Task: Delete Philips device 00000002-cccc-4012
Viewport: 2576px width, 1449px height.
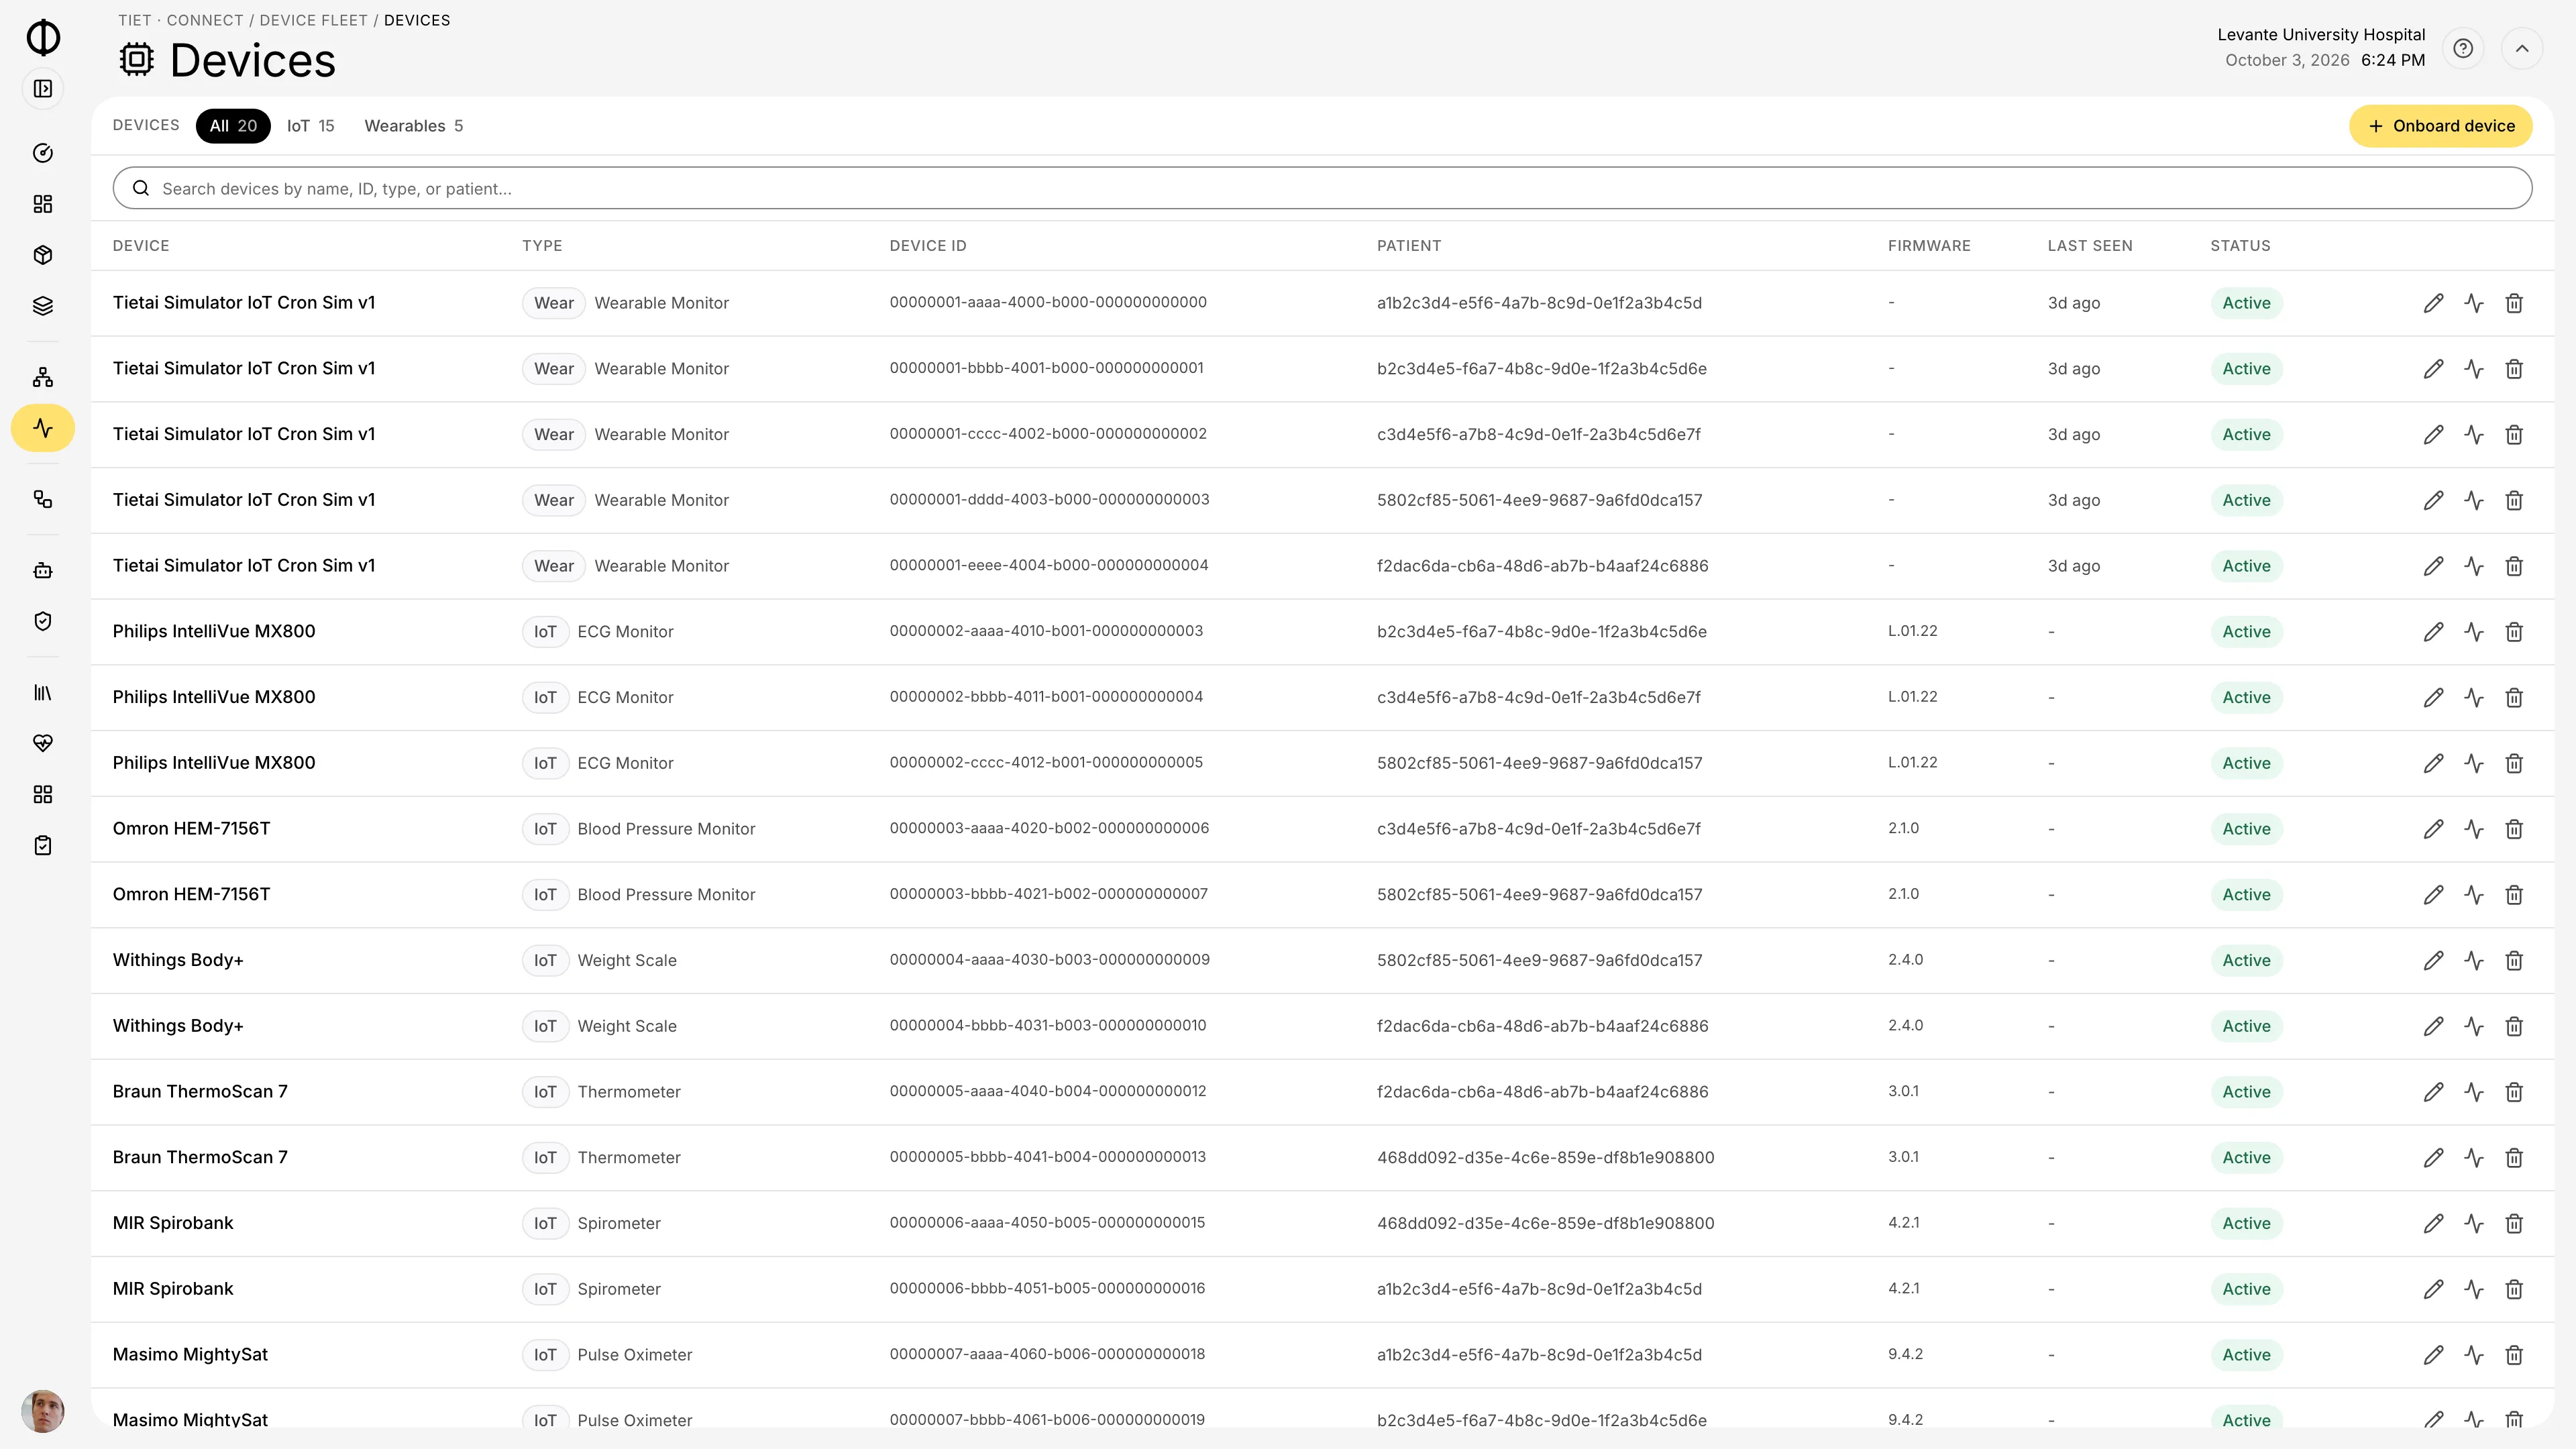Action: [2514, 763]
